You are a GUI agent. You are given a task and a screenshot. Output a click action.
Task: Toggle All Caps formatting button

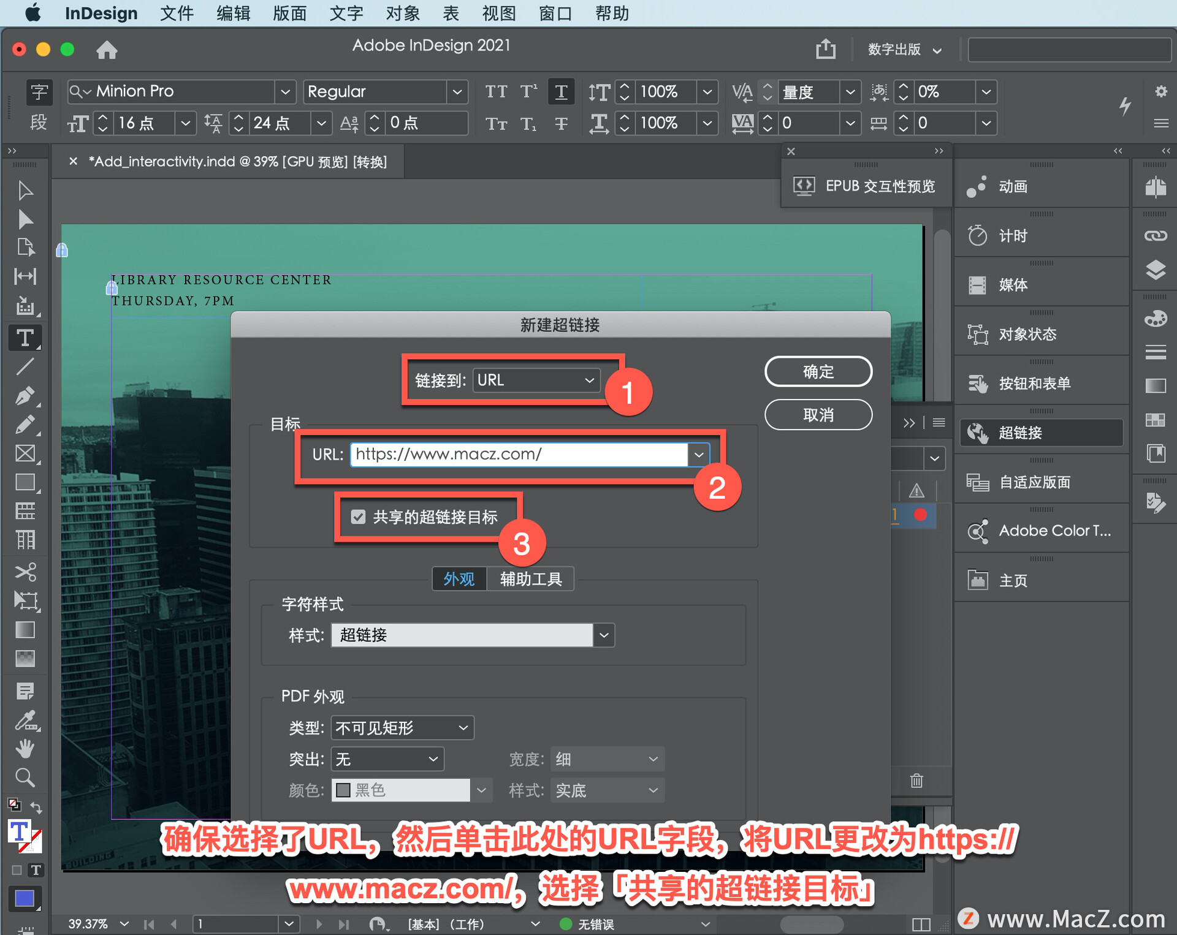tap(496, 91)
